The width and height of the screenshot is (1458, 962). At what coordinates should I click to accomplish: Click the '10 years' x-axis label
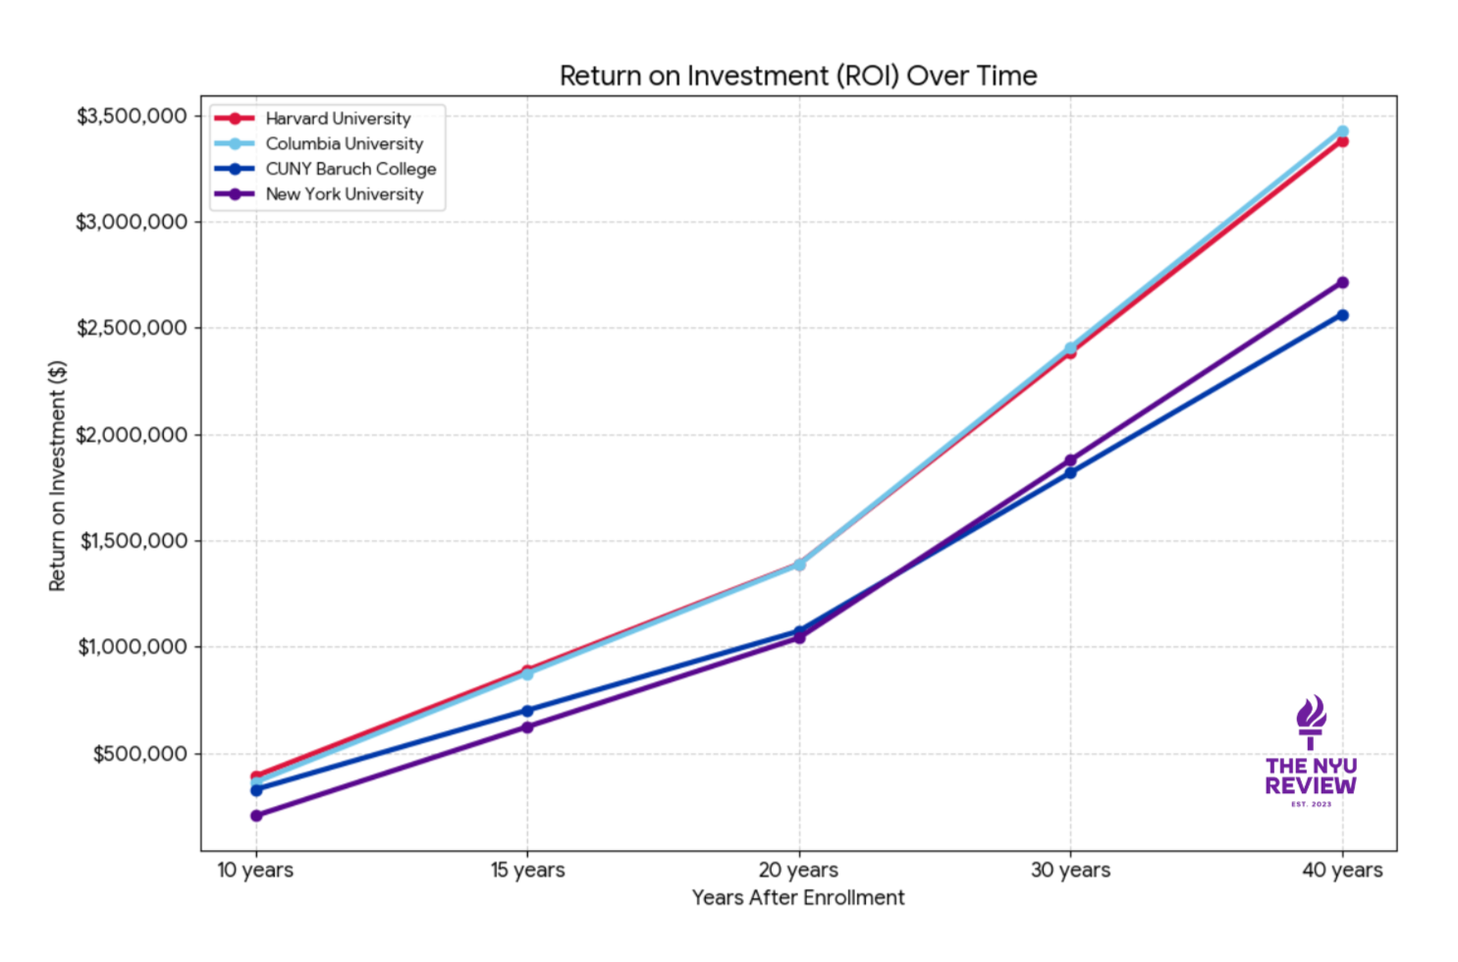[x=255, y=871]
